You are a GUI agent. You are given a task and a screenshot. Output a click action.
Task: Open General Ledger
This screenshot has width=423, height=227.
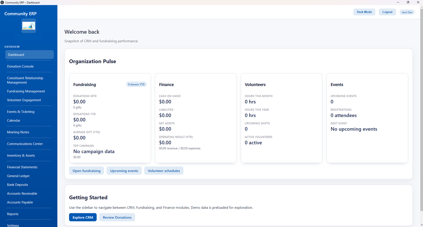tap(18, 176)
